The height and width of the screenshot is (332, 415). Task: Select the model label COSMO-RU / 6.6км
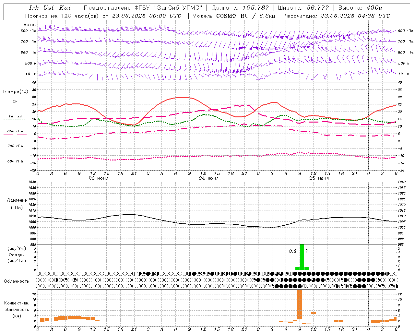pyautogui.click(x=245, y=16)
